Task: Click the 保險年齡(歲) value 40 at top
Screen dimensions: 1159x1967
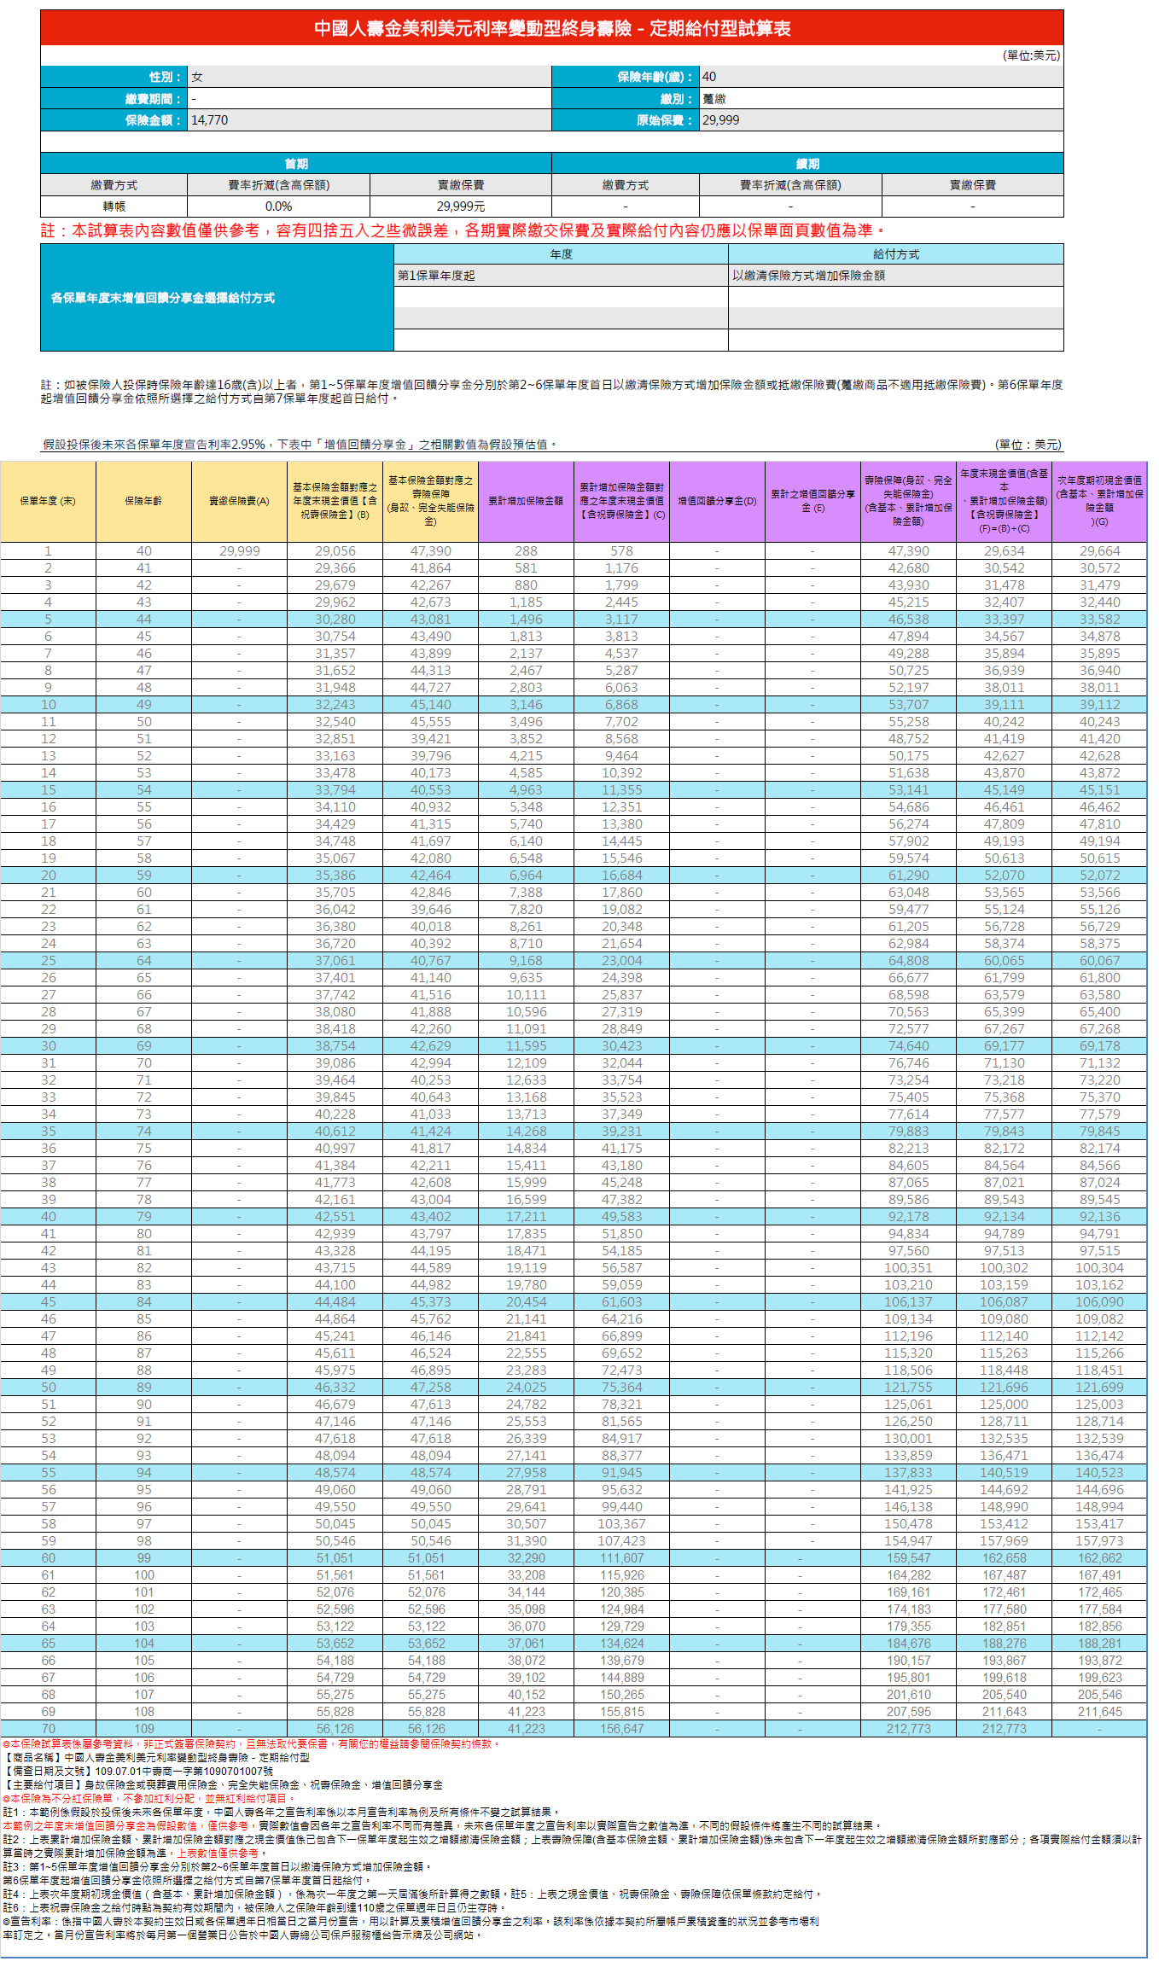Action: point(881,77)
